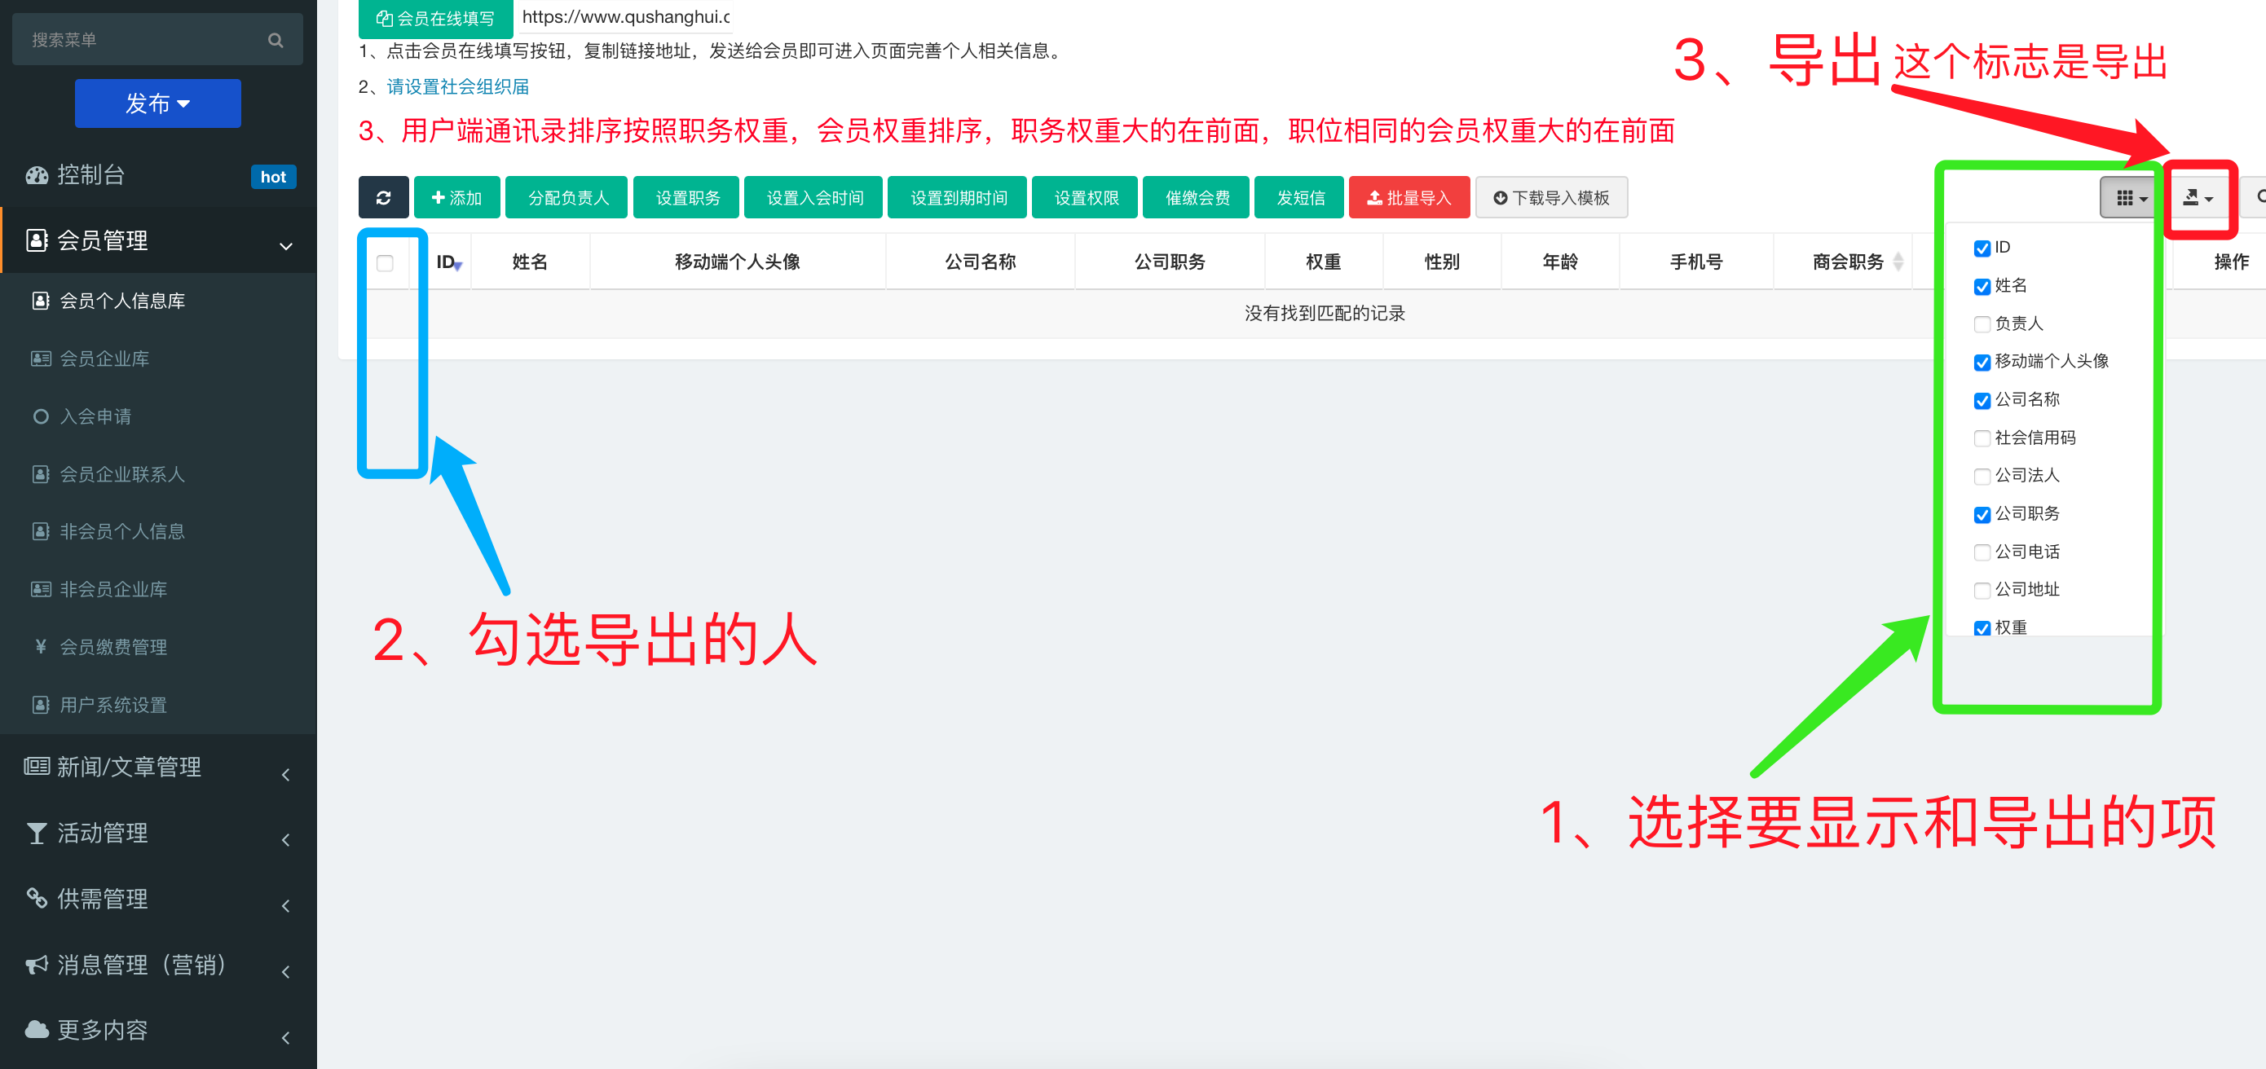Screen dimensions: 2266x1069
Task: Click the 下载导入模板 download button
Action: point(1550,198)
